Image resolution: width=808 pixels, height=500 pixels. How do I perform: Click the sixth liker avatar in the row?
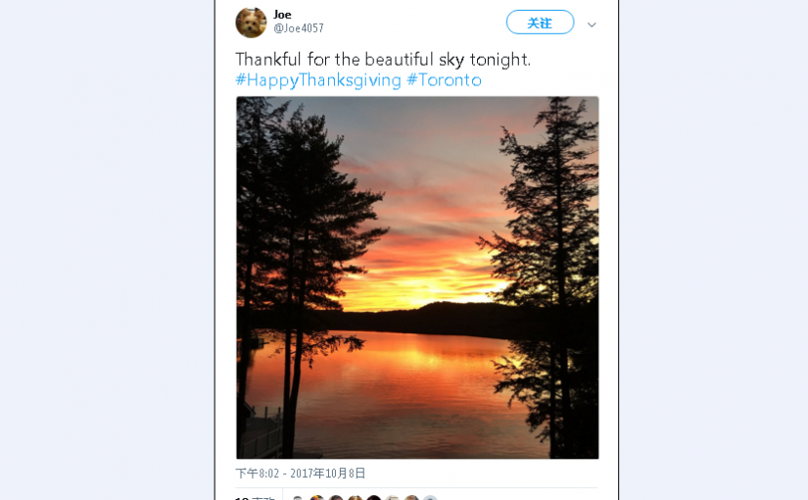pos(393,498)
